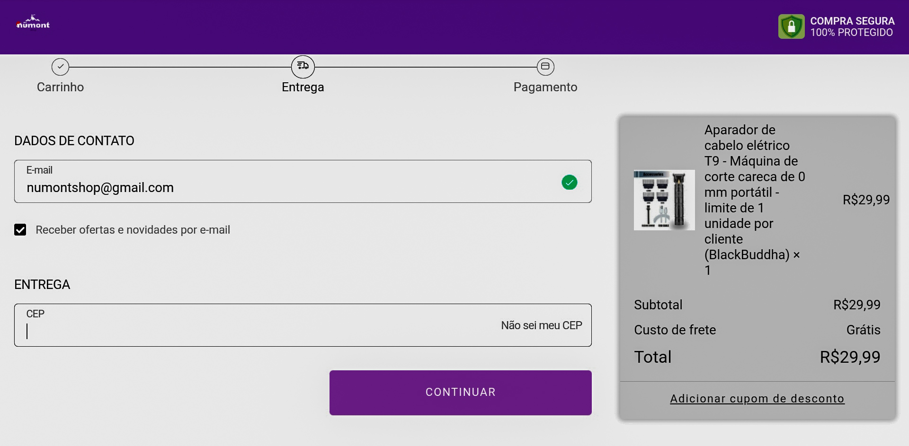909x446 pixels.
Task: Click the Total R$29,99 amount
Action: pos(850,357)
